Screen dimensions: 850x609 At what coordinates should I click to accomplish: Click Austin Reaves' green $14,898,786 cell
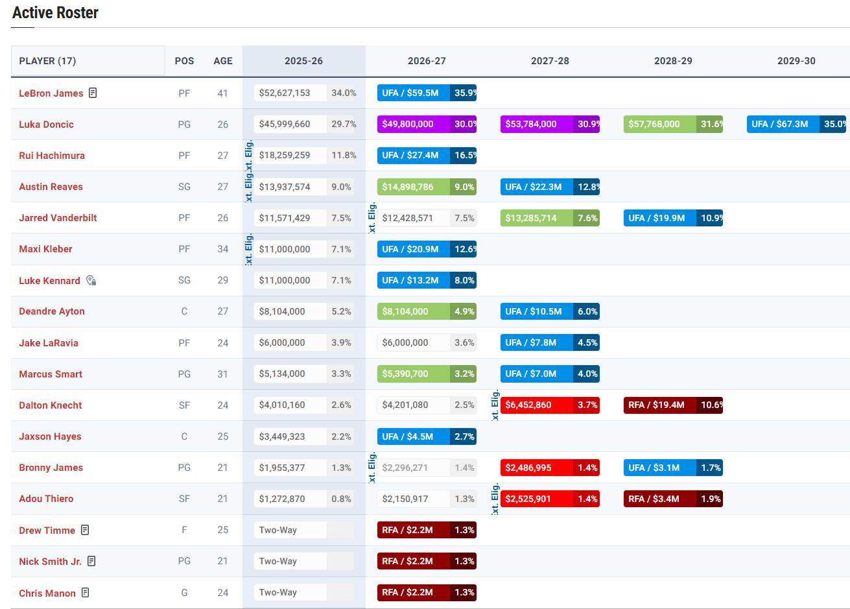tap(414, 187)
